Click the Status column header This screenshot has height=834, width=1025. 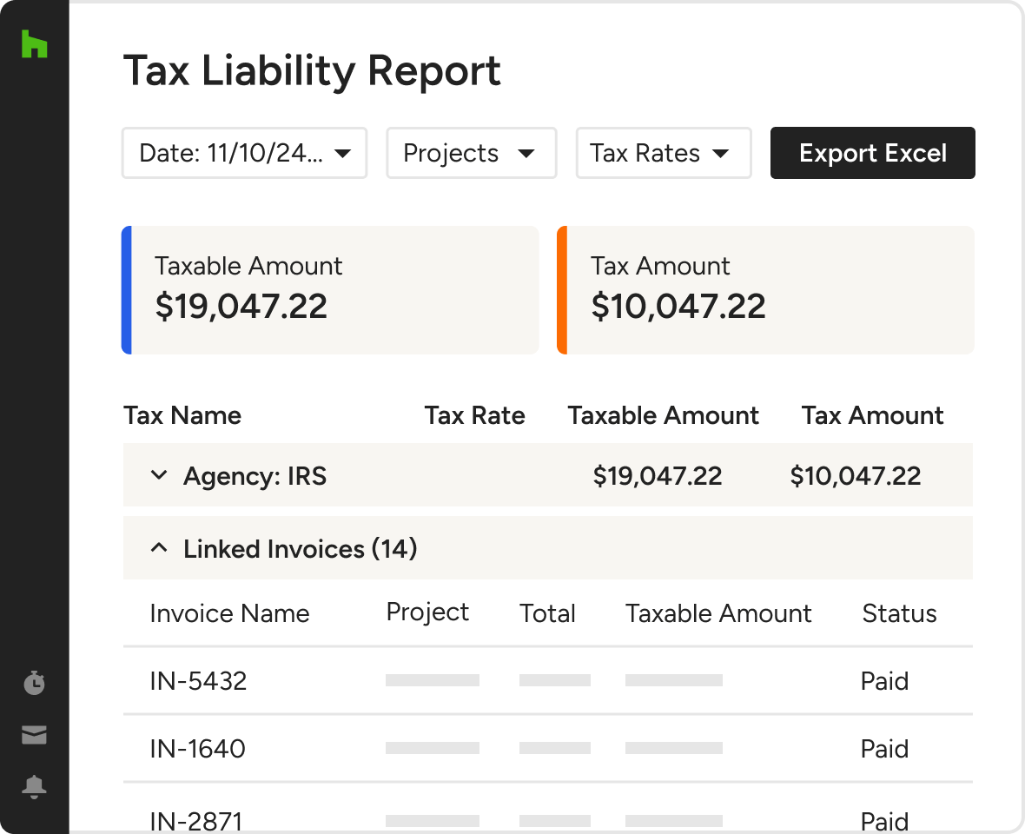pos(899,613)
